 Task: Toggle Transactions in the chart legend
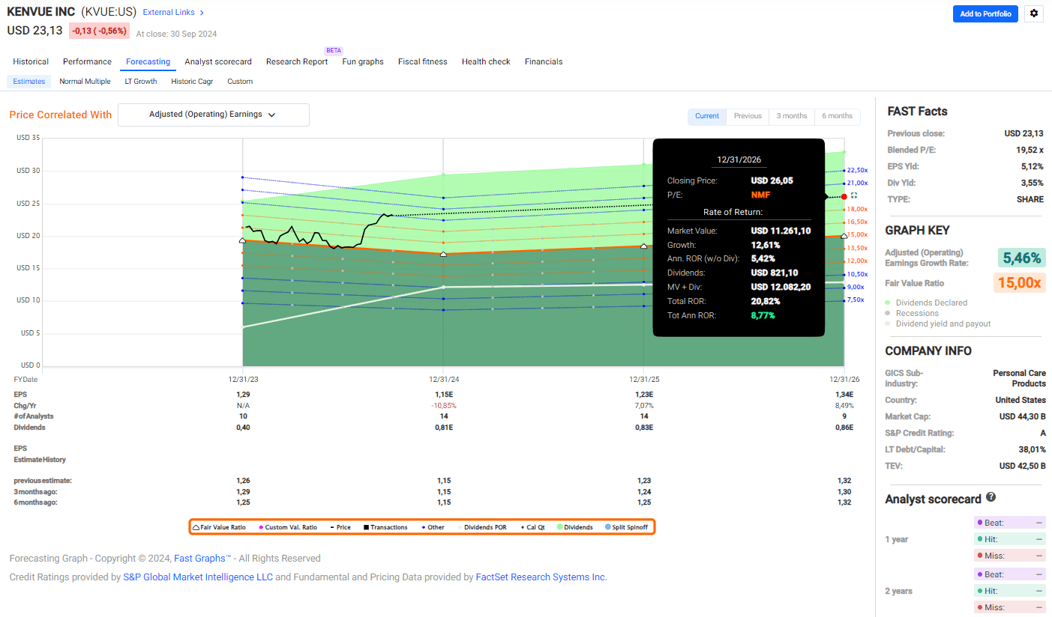pyautogui.click(x=364, y=526)
